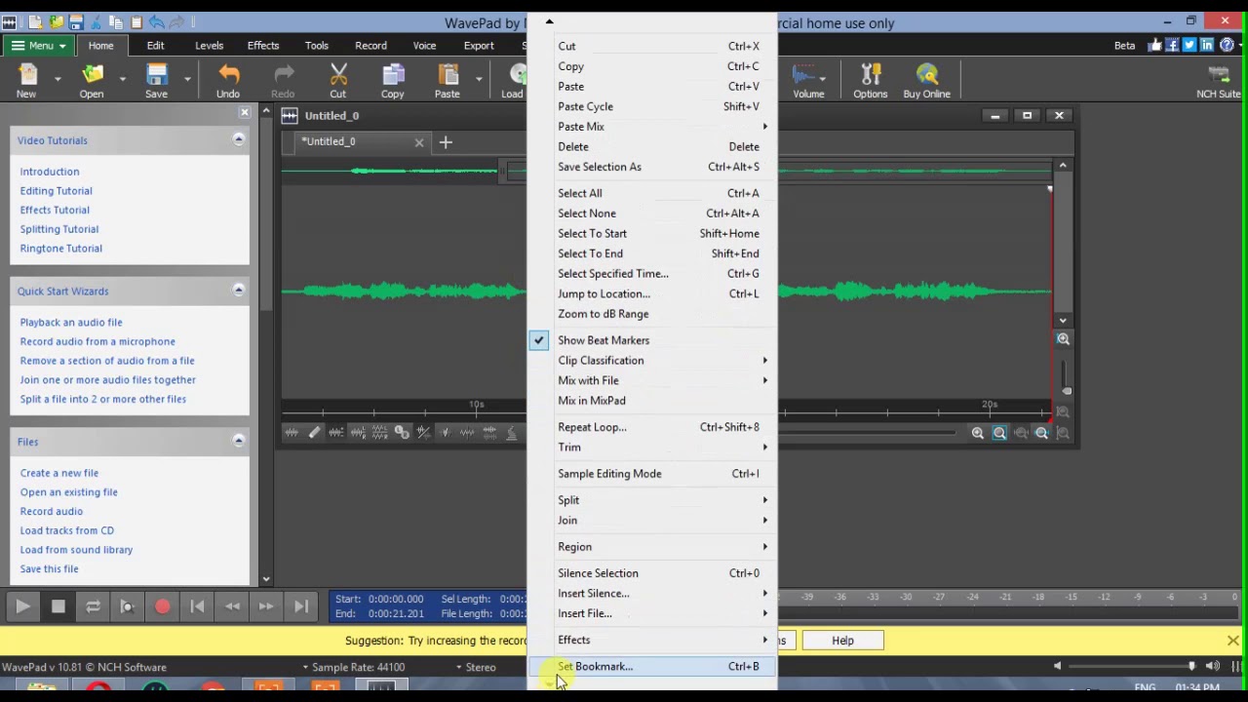The height and width of the screenshot is (702, 1248).
Task: Jump to end with the Go to End button
Action: tap(301, 606)
